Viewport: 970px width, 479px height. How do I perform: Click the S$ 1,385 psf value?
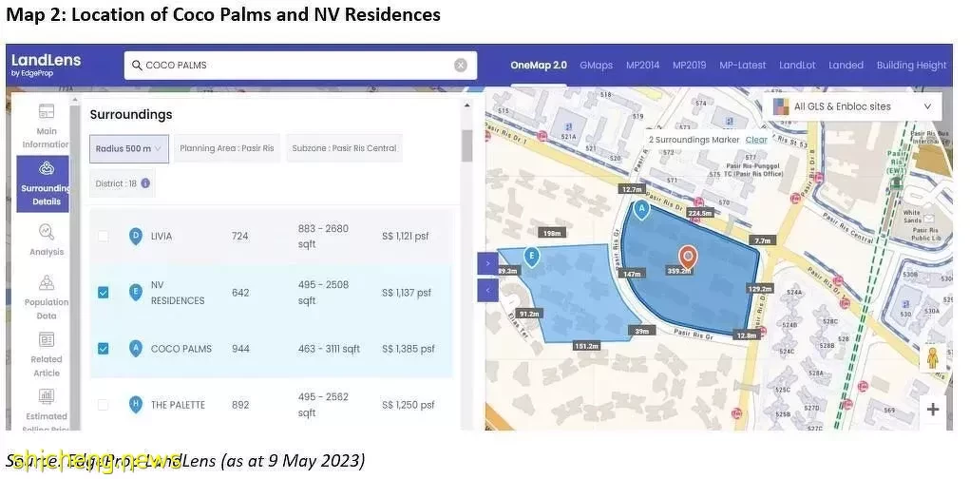click(x=409, y=349)
